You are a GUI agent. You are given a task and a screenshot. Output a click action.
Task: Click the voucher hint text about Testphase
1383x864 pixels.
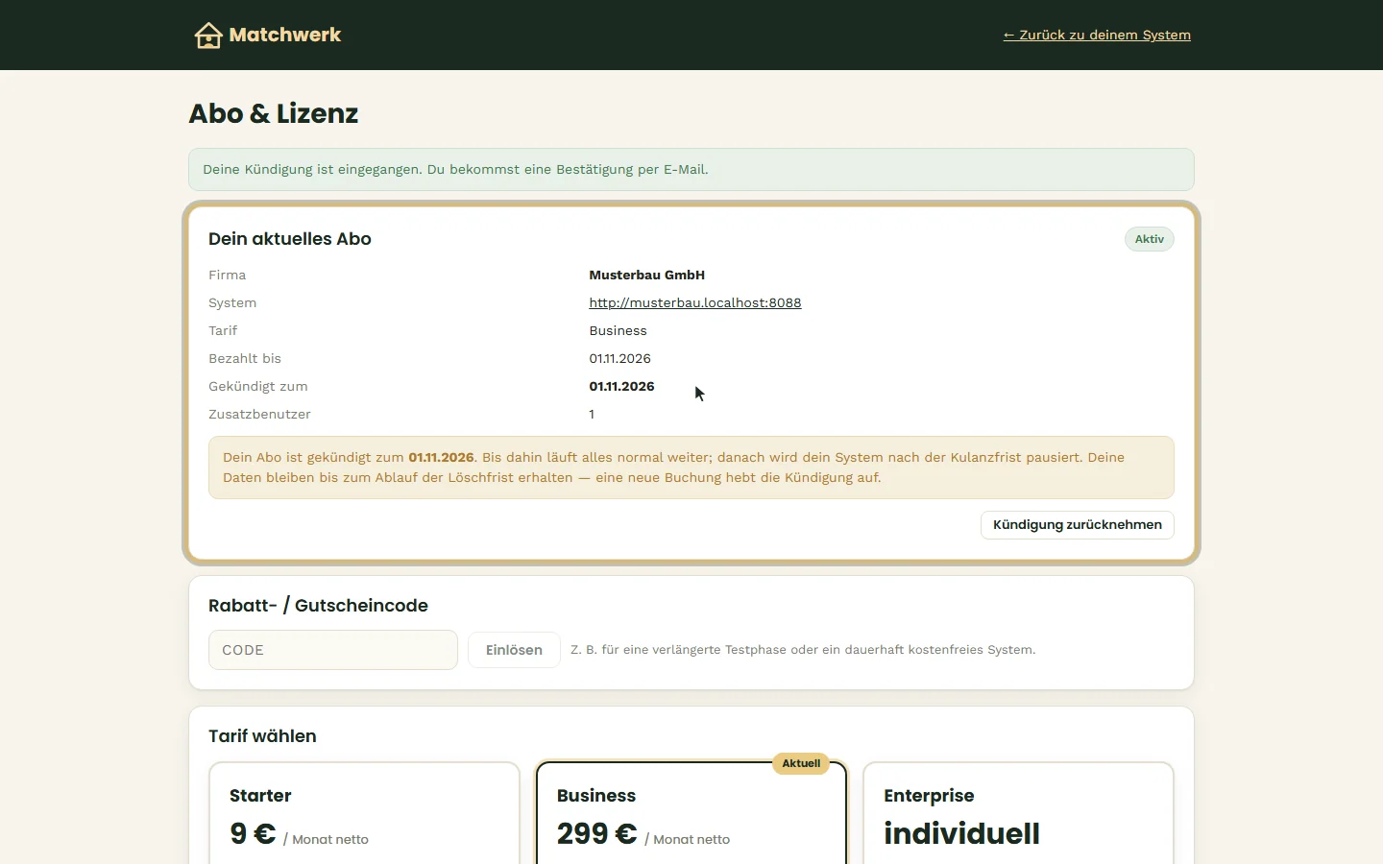point(803,650)
